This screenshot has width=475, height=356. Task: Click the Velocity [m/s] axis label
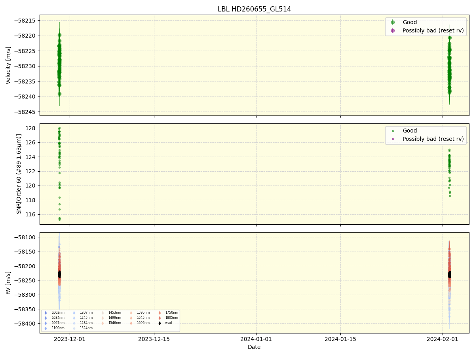click(8, 65)
